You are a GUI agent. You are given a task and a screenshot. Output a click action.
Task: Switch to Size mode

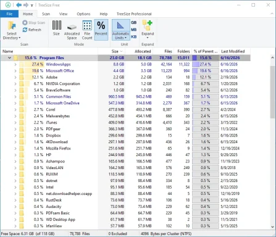(x=56, y=28)
